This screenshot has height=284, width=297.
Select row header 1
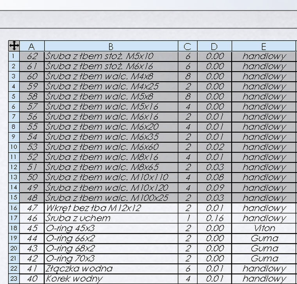pyautogui.click(x=14, y=56)
